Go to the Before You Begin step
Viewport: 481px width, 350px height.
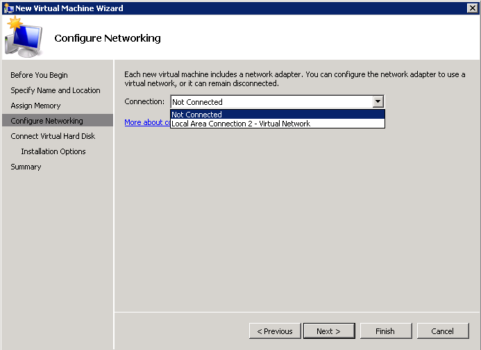point(39,75)
